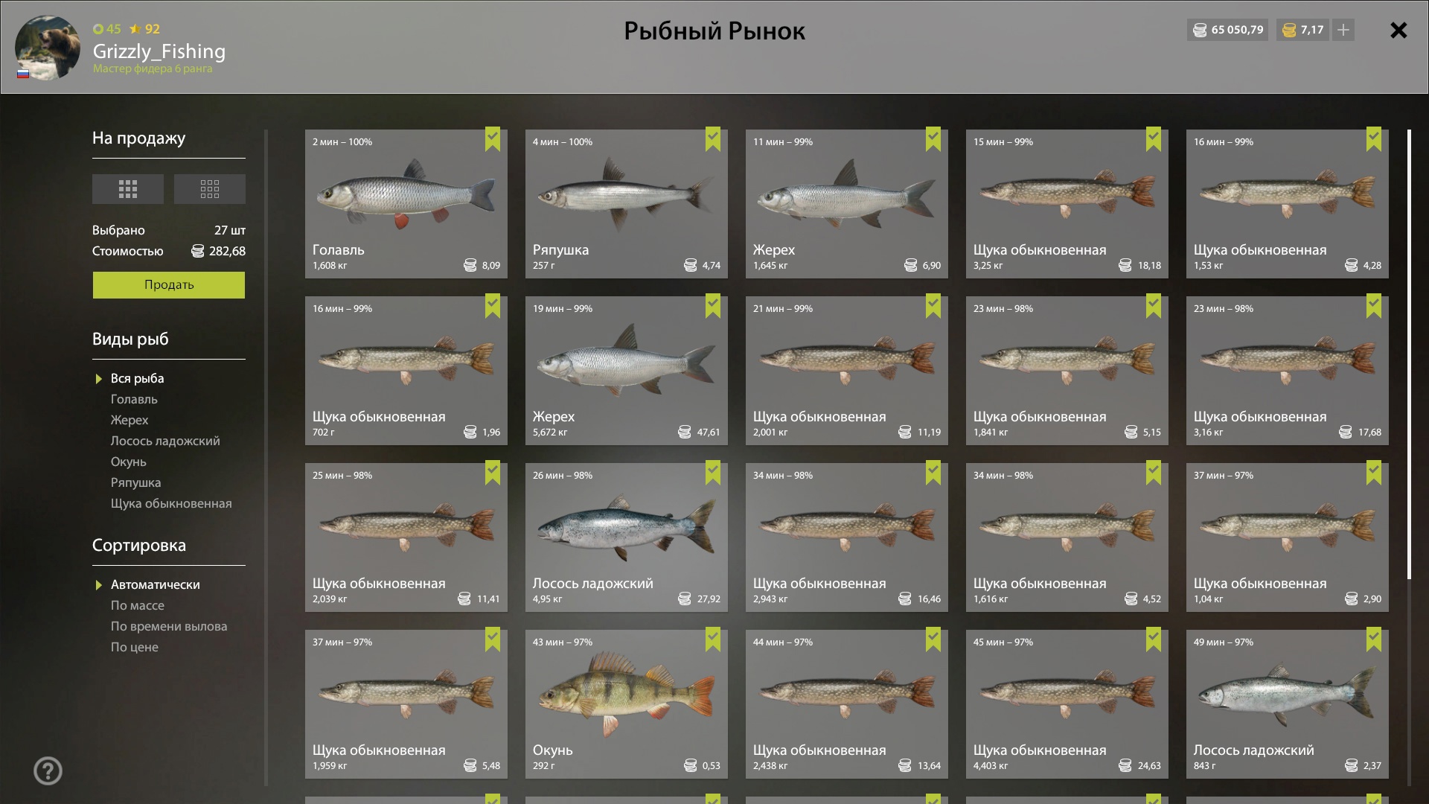Click the Продать button
The height and width of the screenshot is (804, 1429).
pyautogui.click(x=169, y=284)
